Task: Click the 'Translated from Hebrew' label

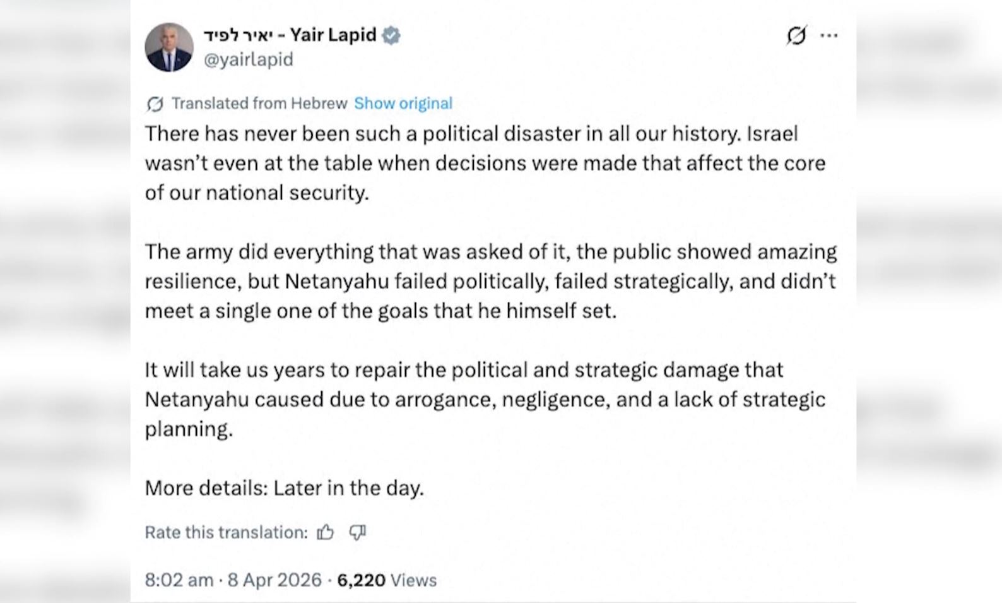Action: point(259,104)
